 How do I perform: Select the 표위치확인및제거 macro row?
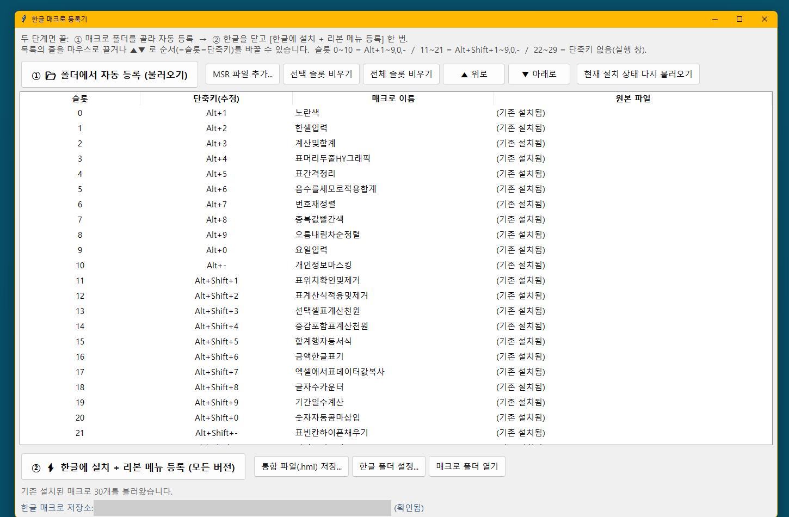tap(396, 280)
